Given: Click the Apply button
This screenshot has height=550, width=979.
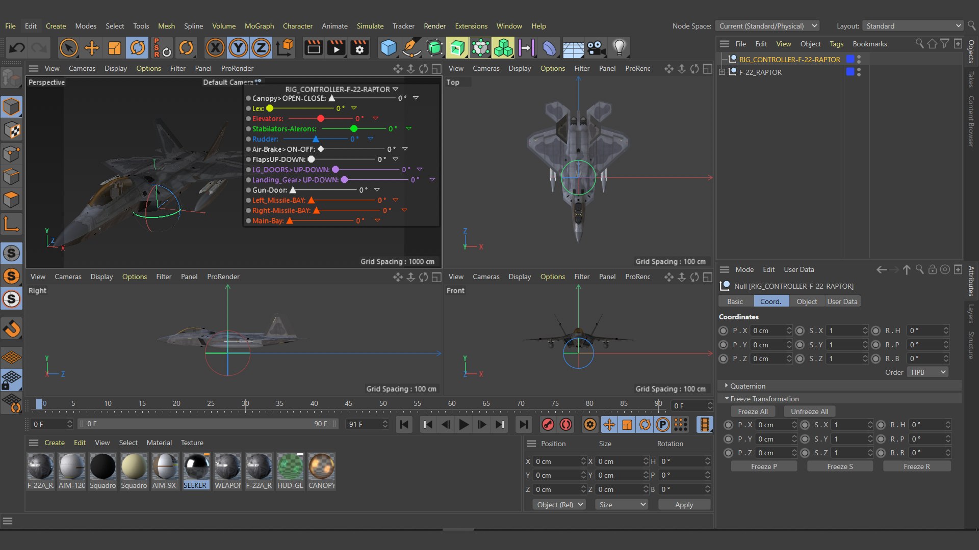Looking at the screenshot, I should coord(684,505).
